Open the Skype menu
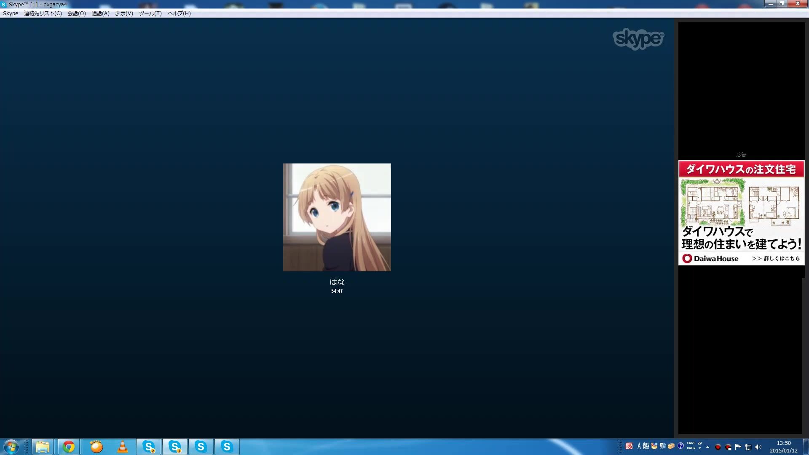 point(11,13)
